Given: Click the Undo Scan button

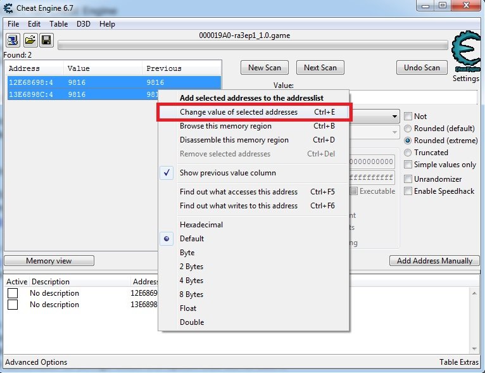Looking at the screenshot, I should (422, 67).
